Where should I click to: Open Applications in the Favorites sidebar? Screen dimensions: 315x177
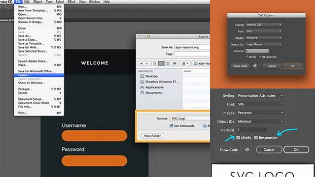(152, 87)
